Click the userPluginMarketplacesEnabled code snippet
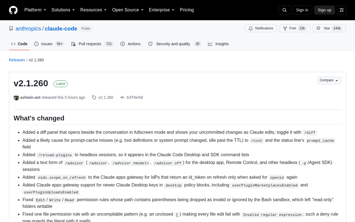The image size is (355, 222). 265,185
